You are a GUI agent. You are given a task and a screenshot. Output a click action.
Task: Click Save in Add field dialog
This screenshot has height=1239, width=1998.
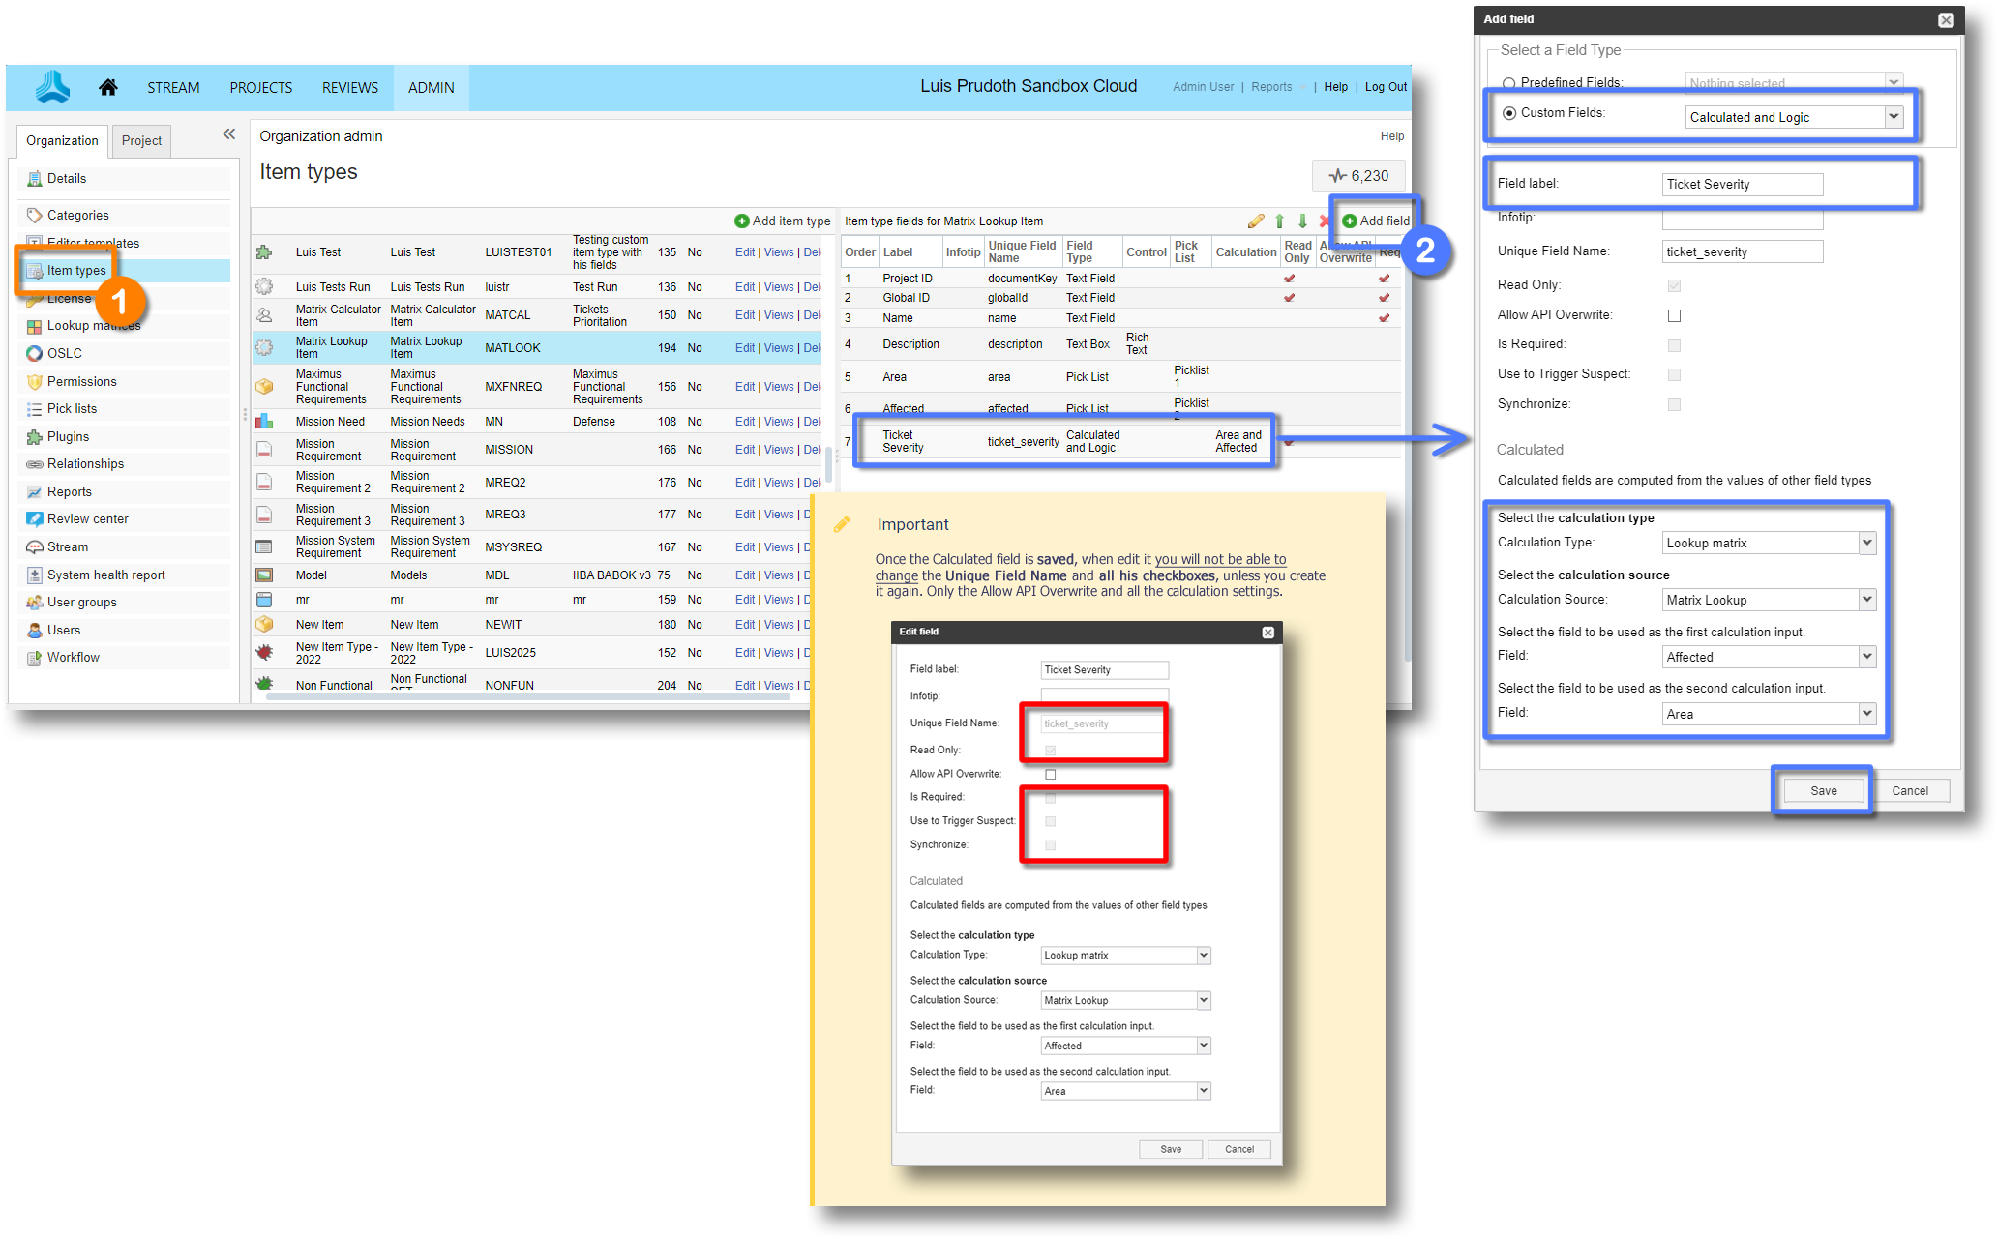coord(1823,790)
